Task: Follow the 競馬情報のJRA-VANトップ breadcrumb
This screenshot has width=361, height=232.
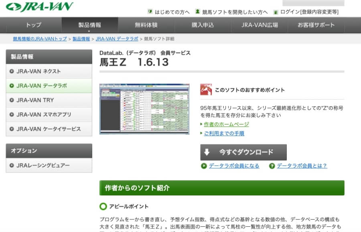Action: point(40,39)
